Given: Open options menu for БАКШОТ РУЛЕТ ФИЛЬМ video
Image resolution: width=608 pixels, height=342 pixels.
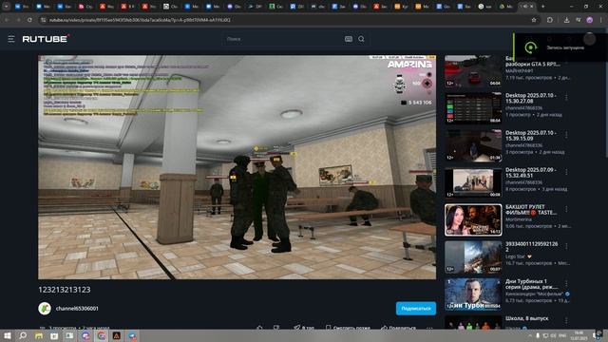Looking at the screenshot, I should [566, 209].
